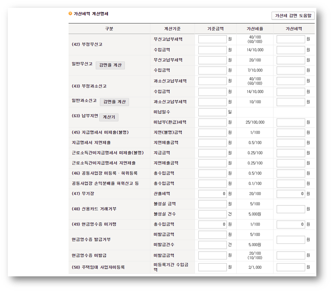Click the 25/100,000 rate text
Viewport: 332px width, 292px height.
(255, 122)
